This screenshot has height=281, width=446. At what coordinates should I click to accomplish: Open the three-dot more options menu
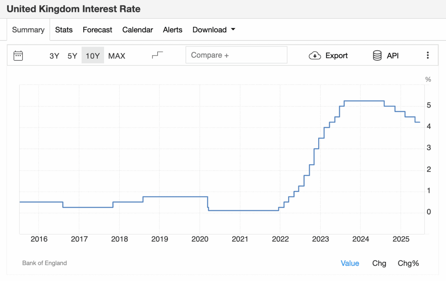click(428, 56)
